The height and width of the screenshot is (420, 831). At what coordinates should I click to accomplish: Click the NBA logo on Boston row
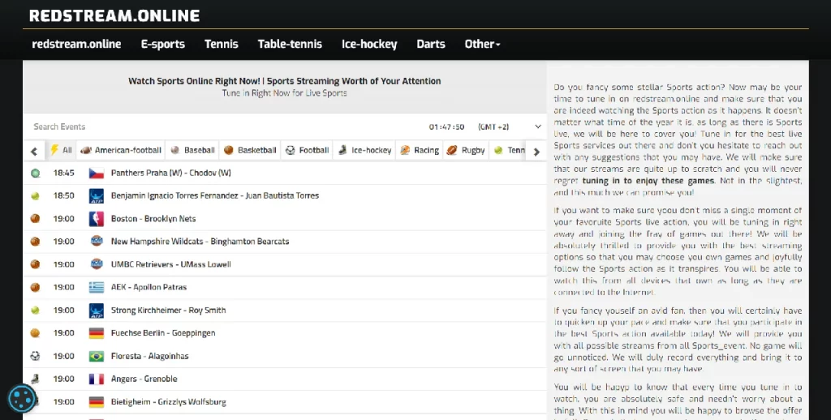[x=96, y=218]
